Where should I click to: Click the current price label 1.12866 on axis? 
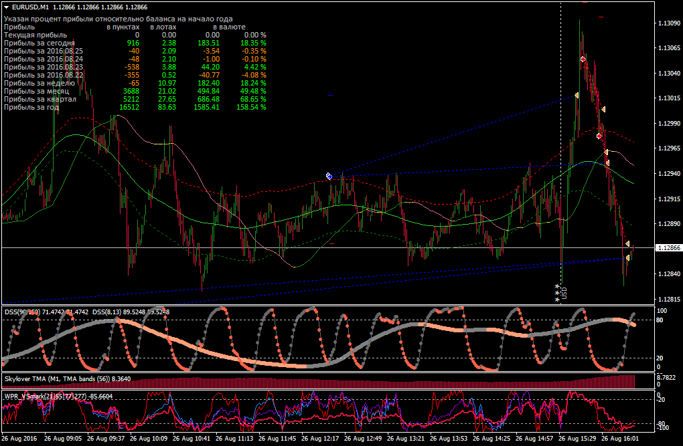click(x=668, y=247)
